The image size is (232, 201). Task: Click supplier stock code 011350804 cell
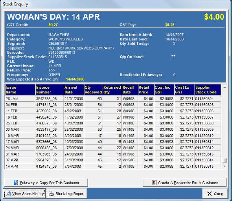click(208, 99)
